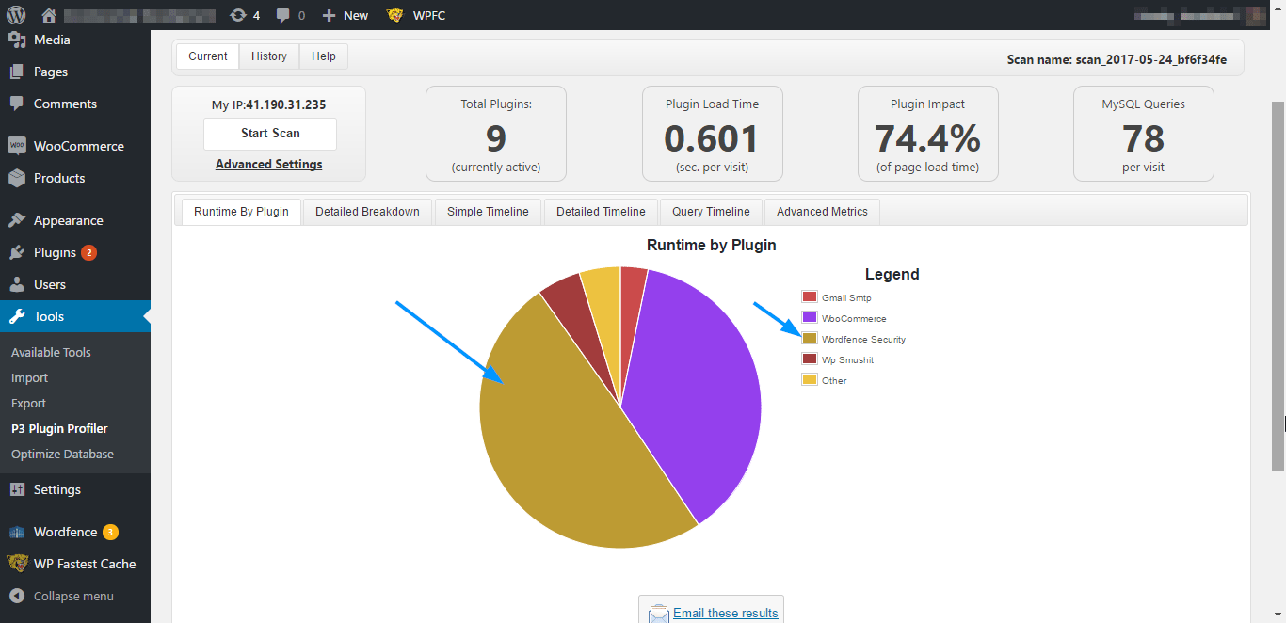
Task: Click the Collapse menu arrow icon
Action: pyautogui.click(x=17, y=596)
